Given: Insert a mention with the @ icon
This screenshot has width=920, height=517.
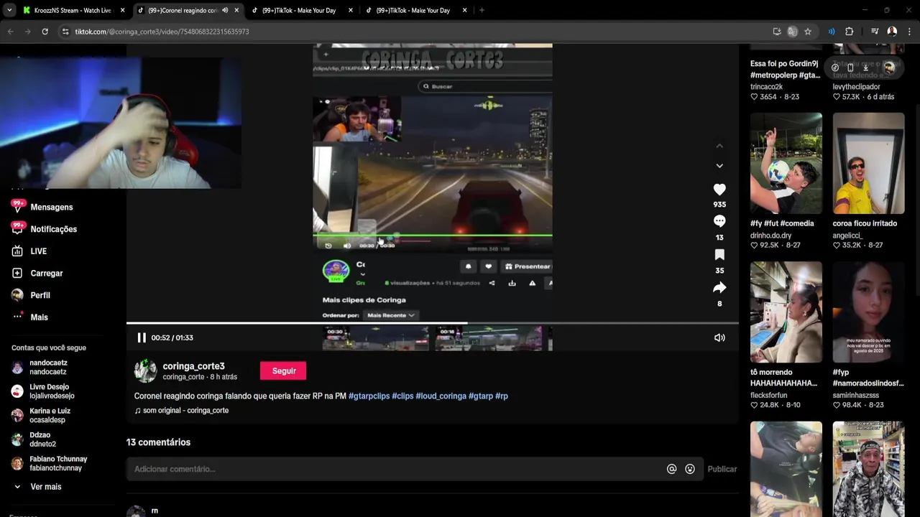Looking at the screenshot, I should coord(672,469).
